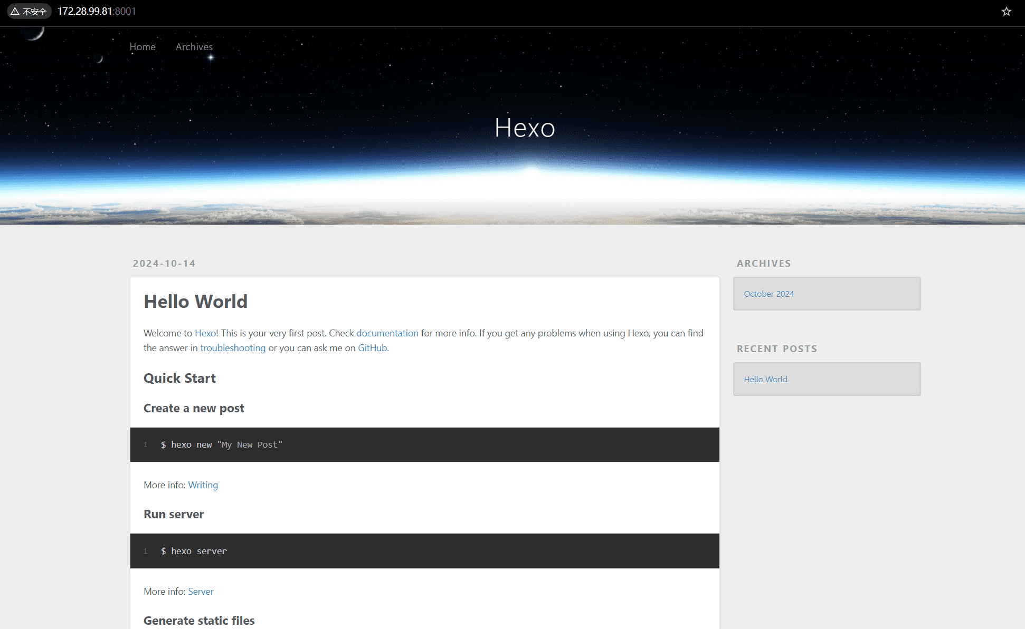Click the Hexo site title
The width and height of the screenshot is (1025, 629).
pyautogui.click(x=525, y=128)
